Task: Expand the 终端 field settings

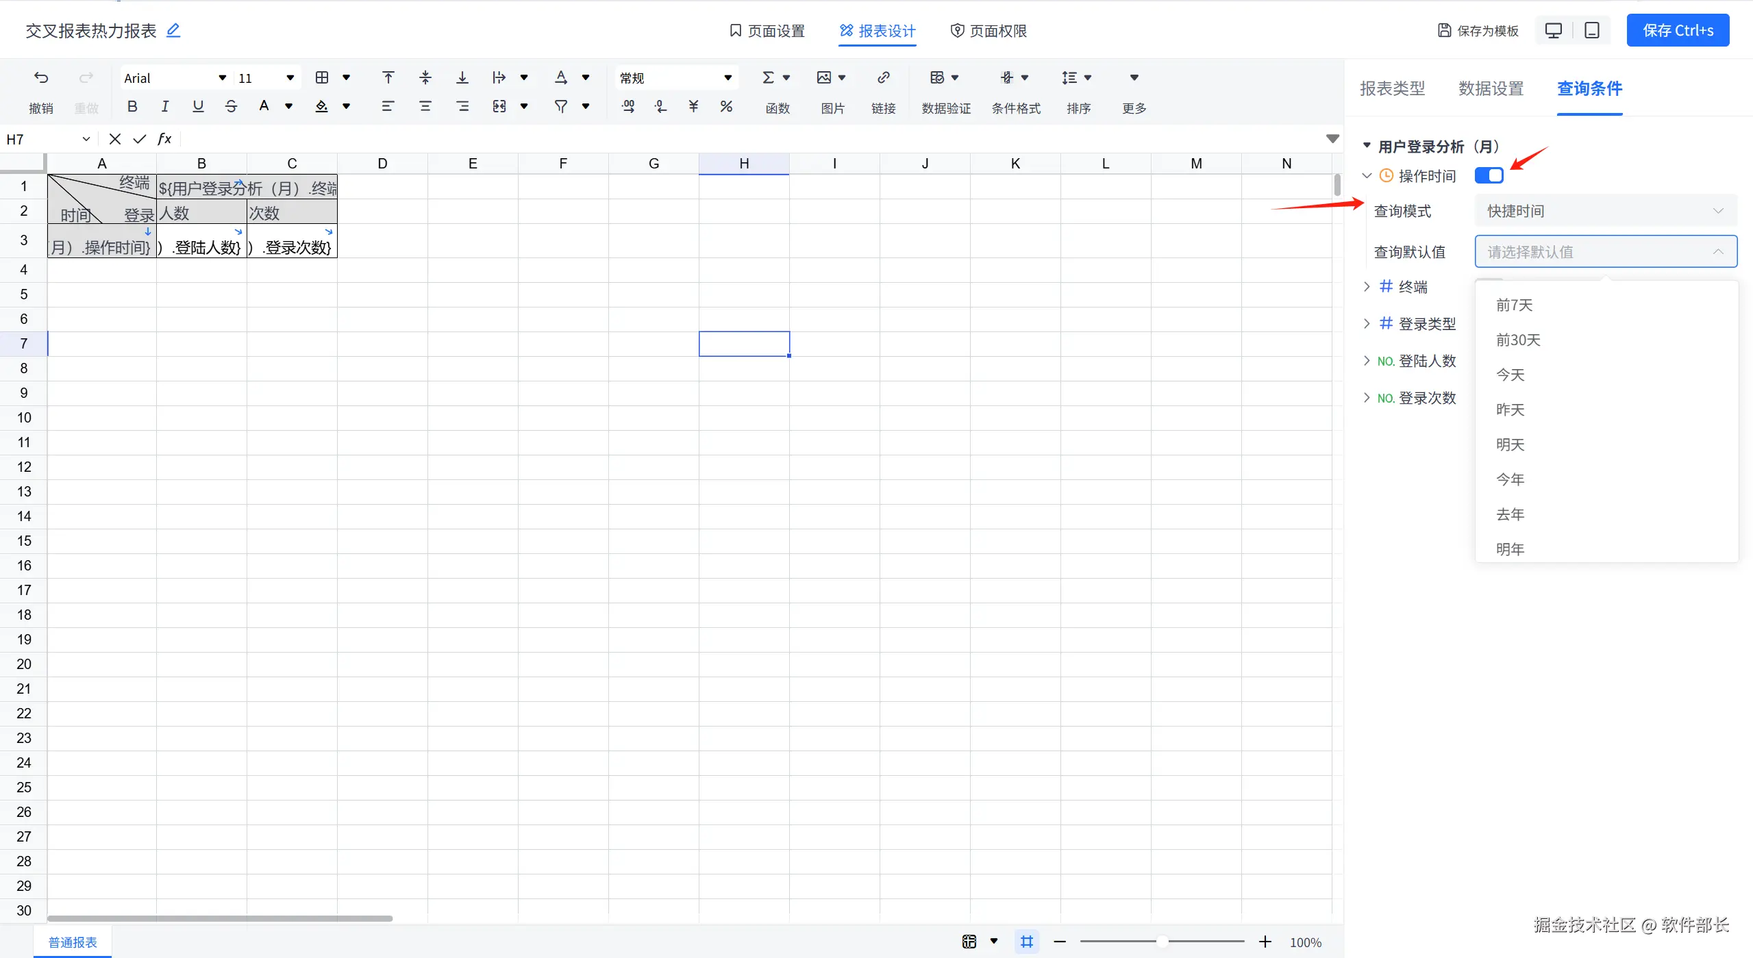Action: click(1367, 286)
